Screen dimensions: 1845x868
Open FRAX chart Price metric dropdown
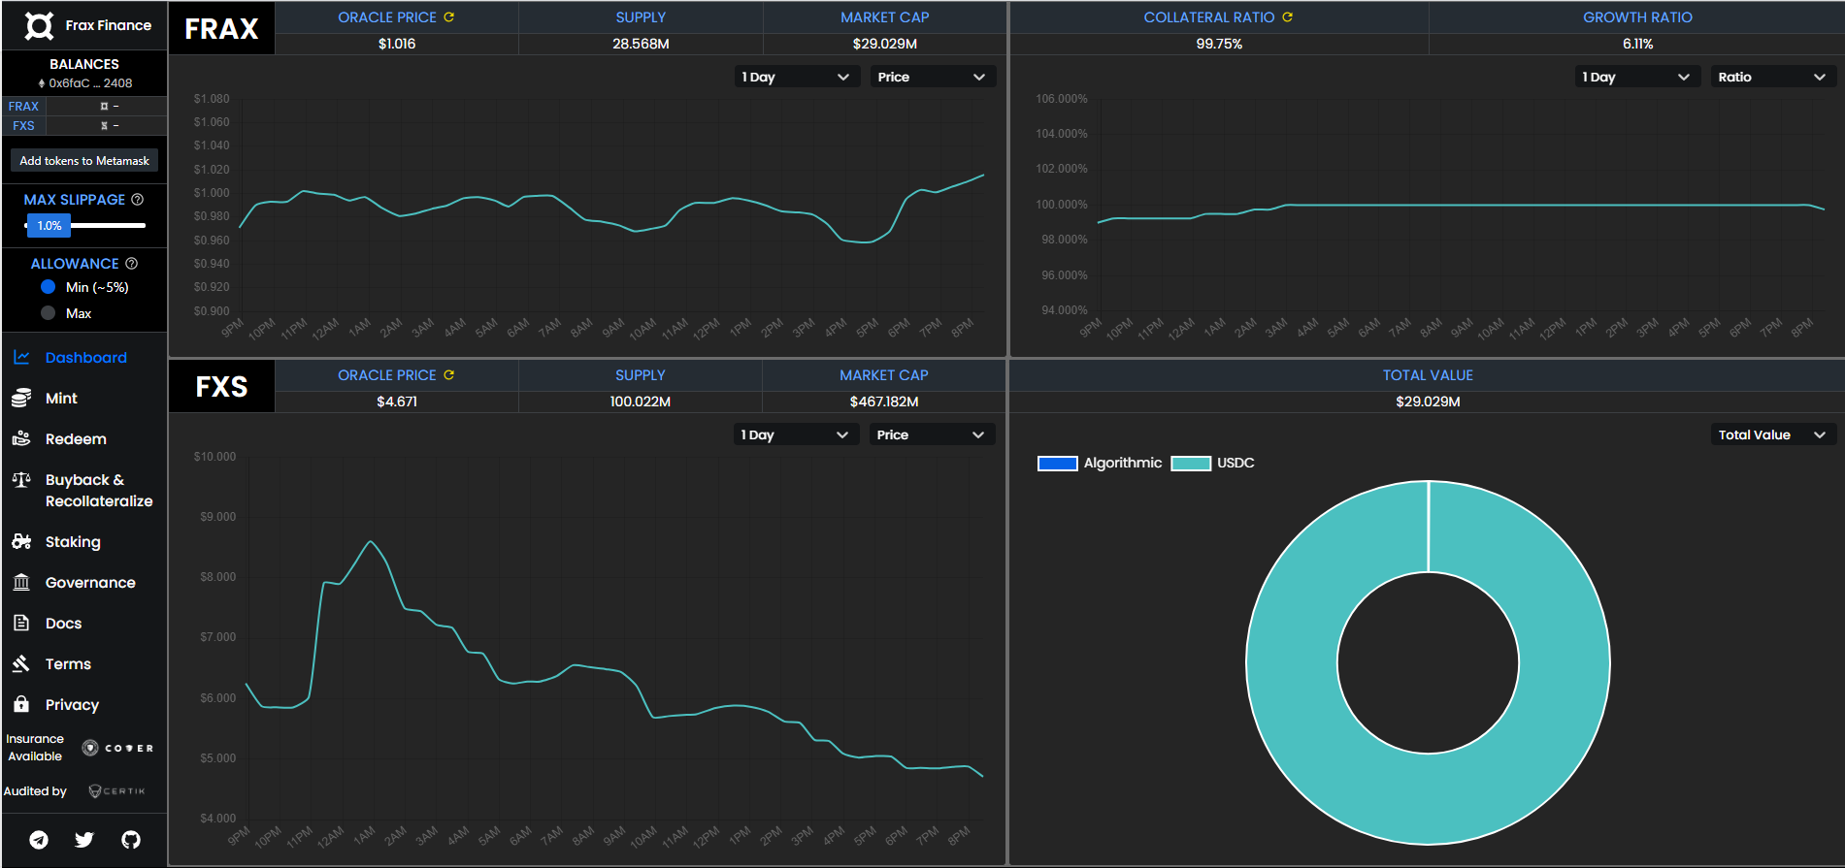click(x=933, y=77)
